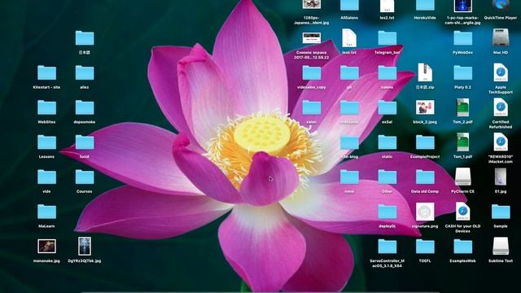Select the Tom_1.pdf document icon
521x293 pixels.
pos(462,142)
